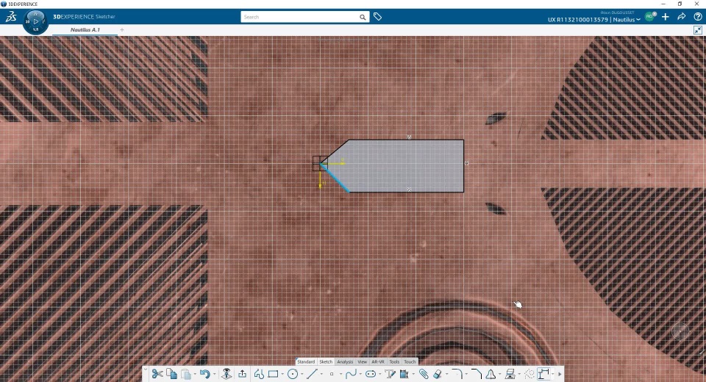Switch to the View tab
This screenshot has width=706, height=382.
point(363,361)
